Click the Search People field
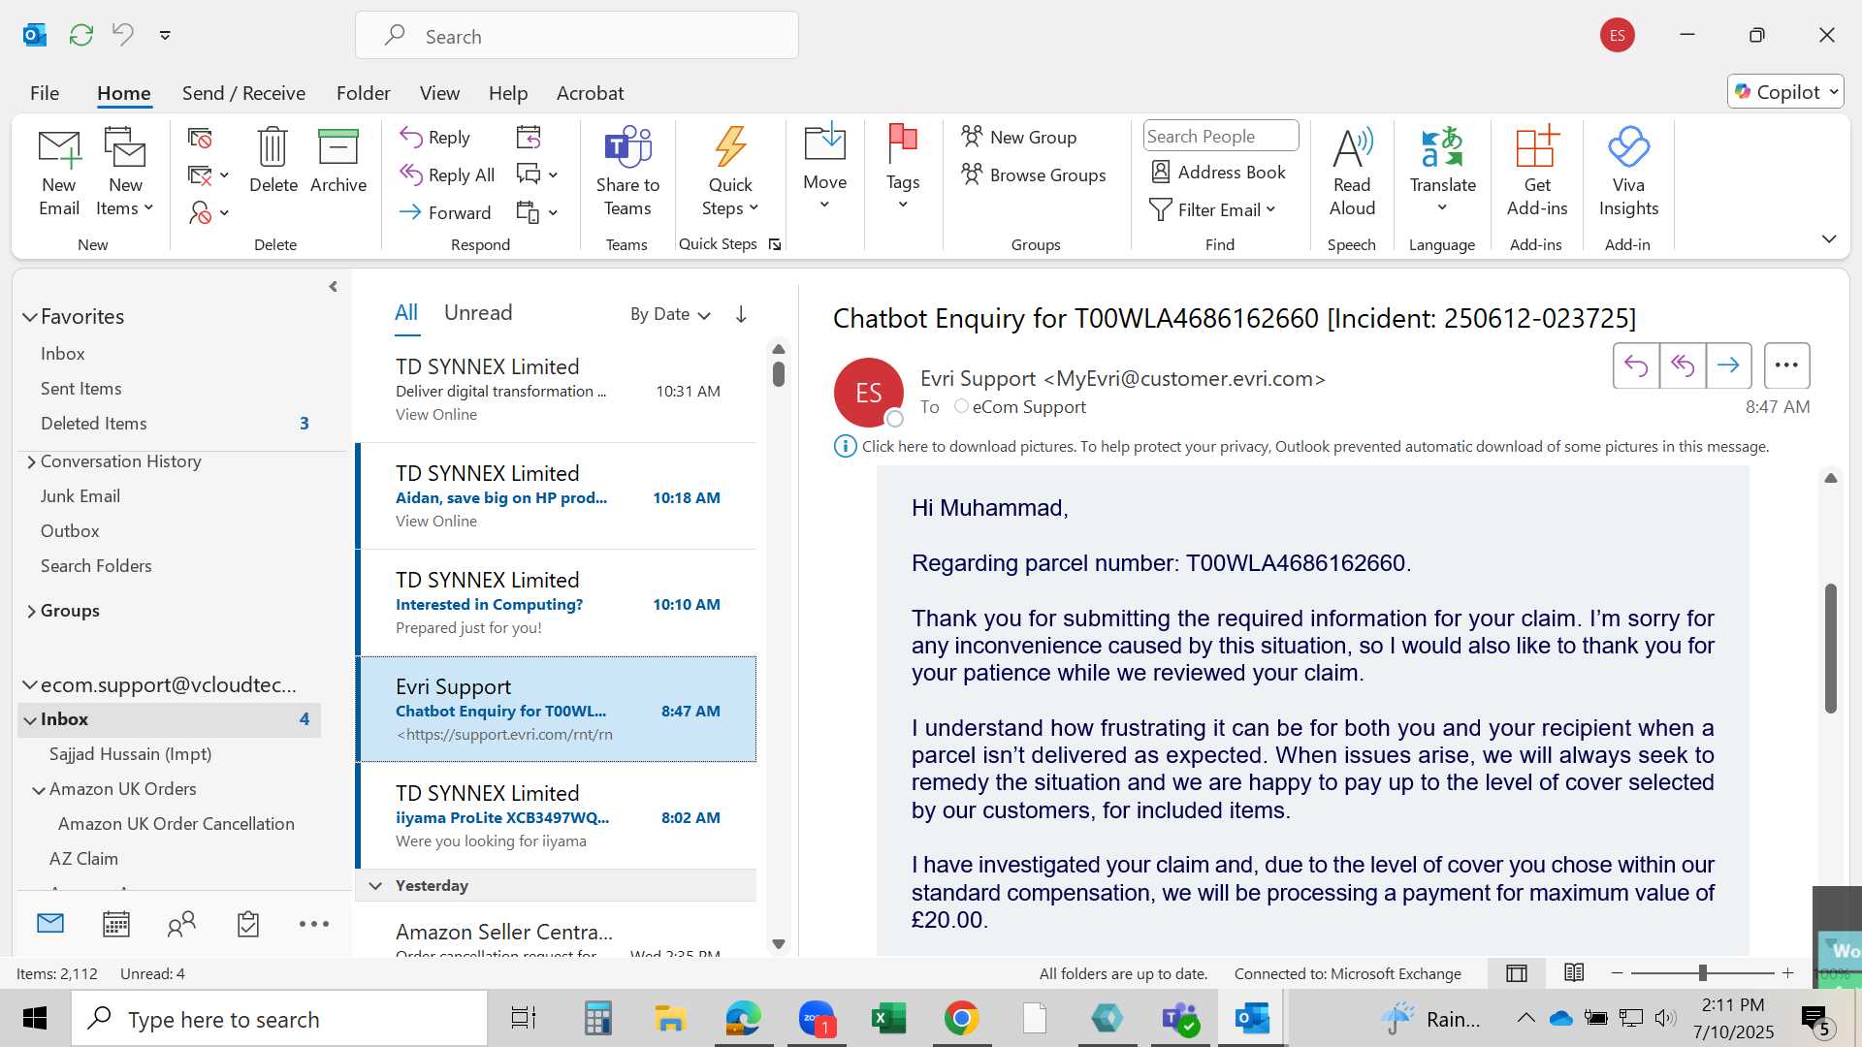This screenshot has width=1862, height=1047. [1221, 136]
